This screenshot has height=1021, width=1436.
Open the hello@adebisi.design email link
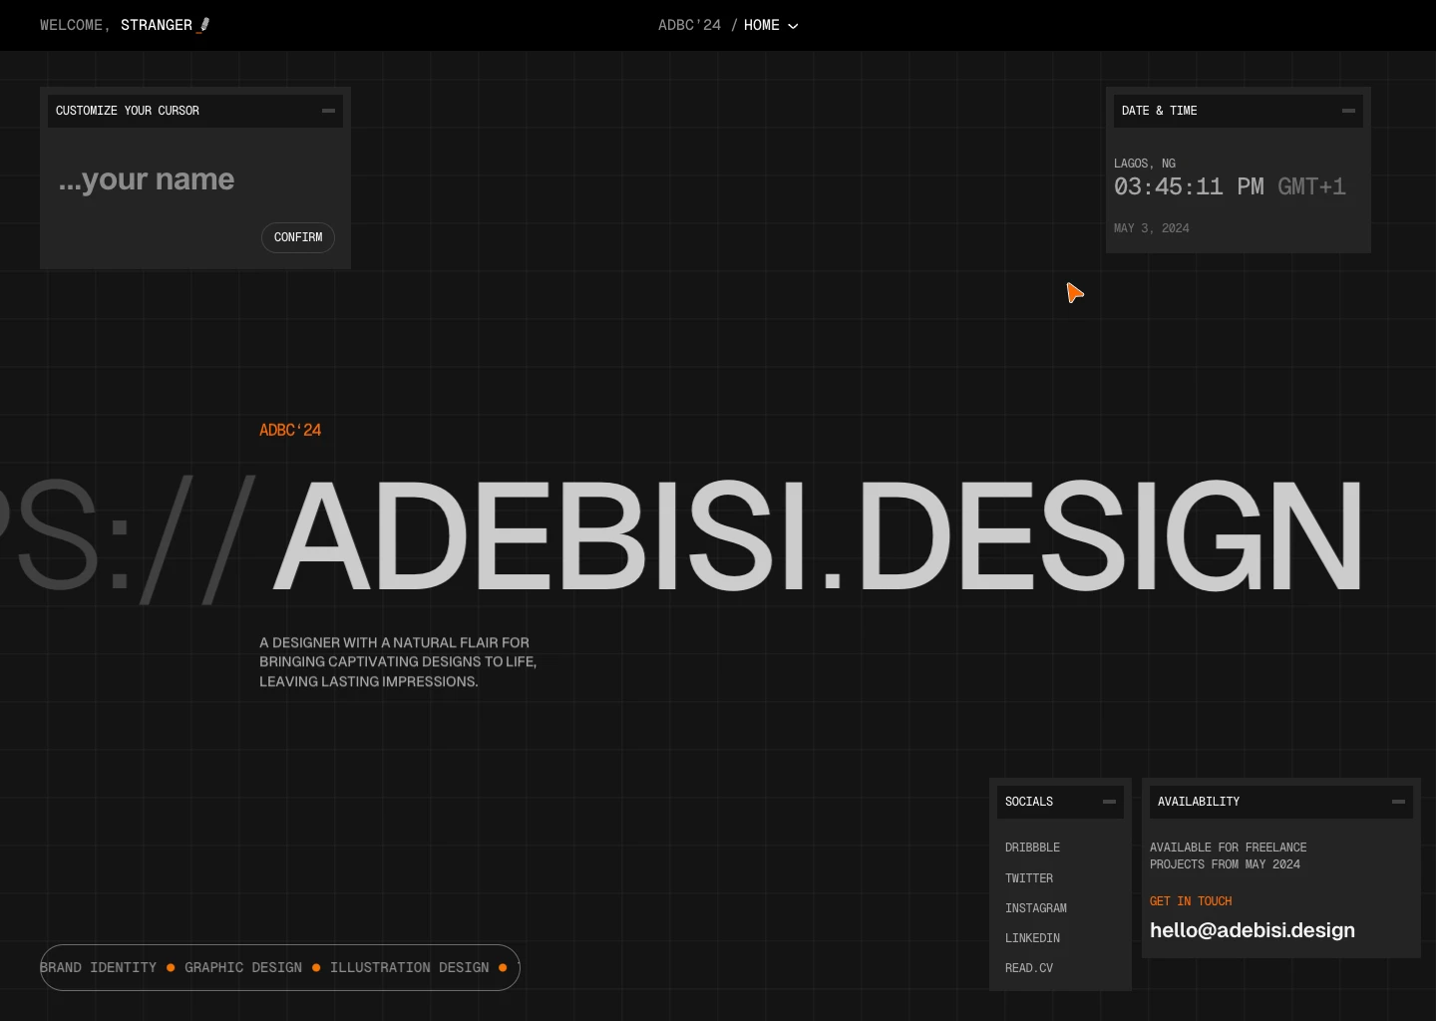click(x=1253, y=930)
